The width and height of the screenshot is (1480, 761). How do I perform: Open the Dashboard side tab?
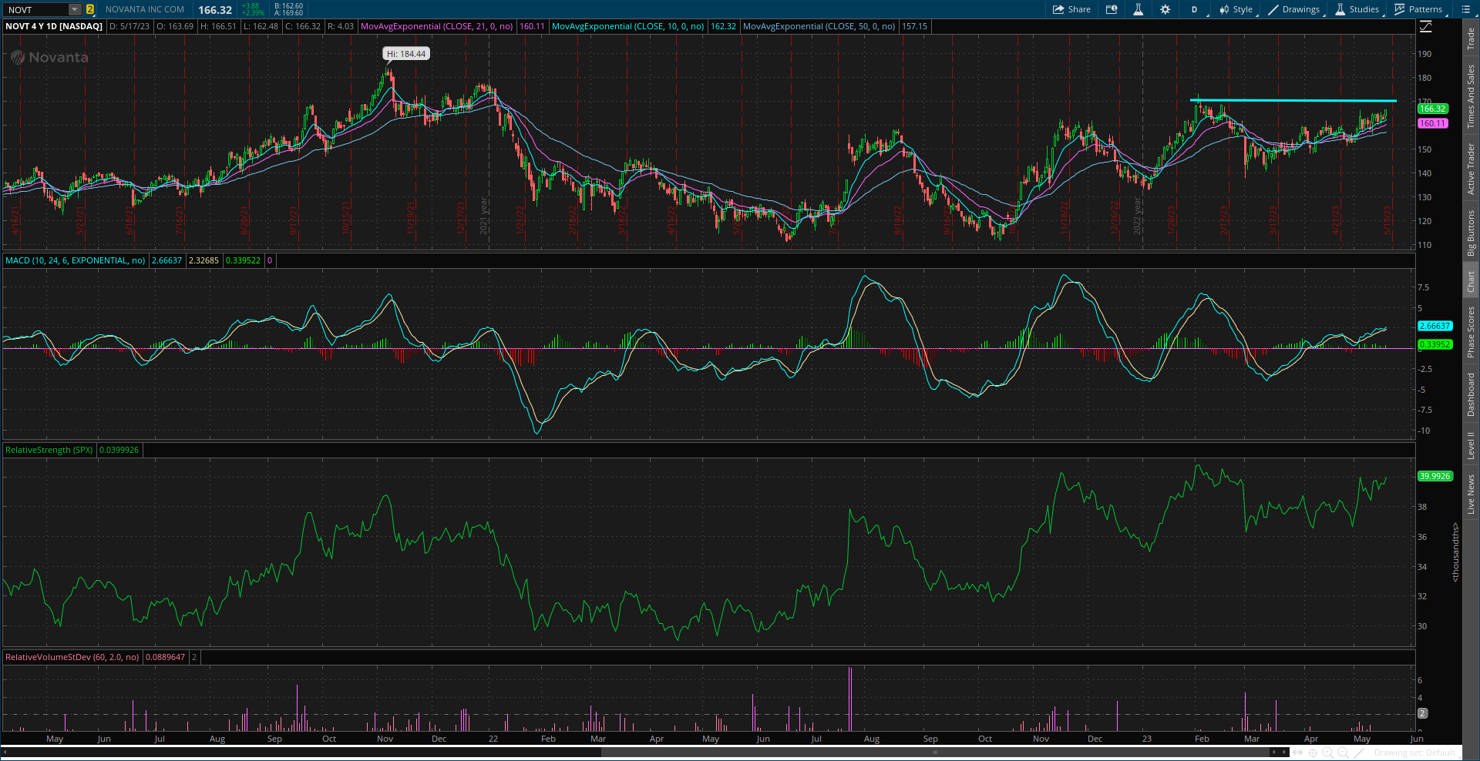[x=1471, y=395]
